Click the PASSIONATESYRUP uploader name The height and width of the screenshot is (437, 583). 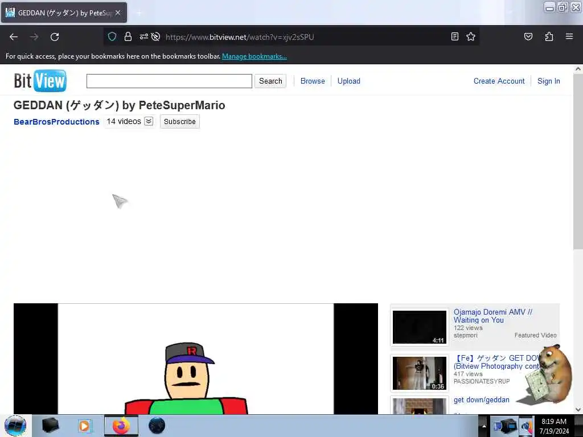[482, 381]
